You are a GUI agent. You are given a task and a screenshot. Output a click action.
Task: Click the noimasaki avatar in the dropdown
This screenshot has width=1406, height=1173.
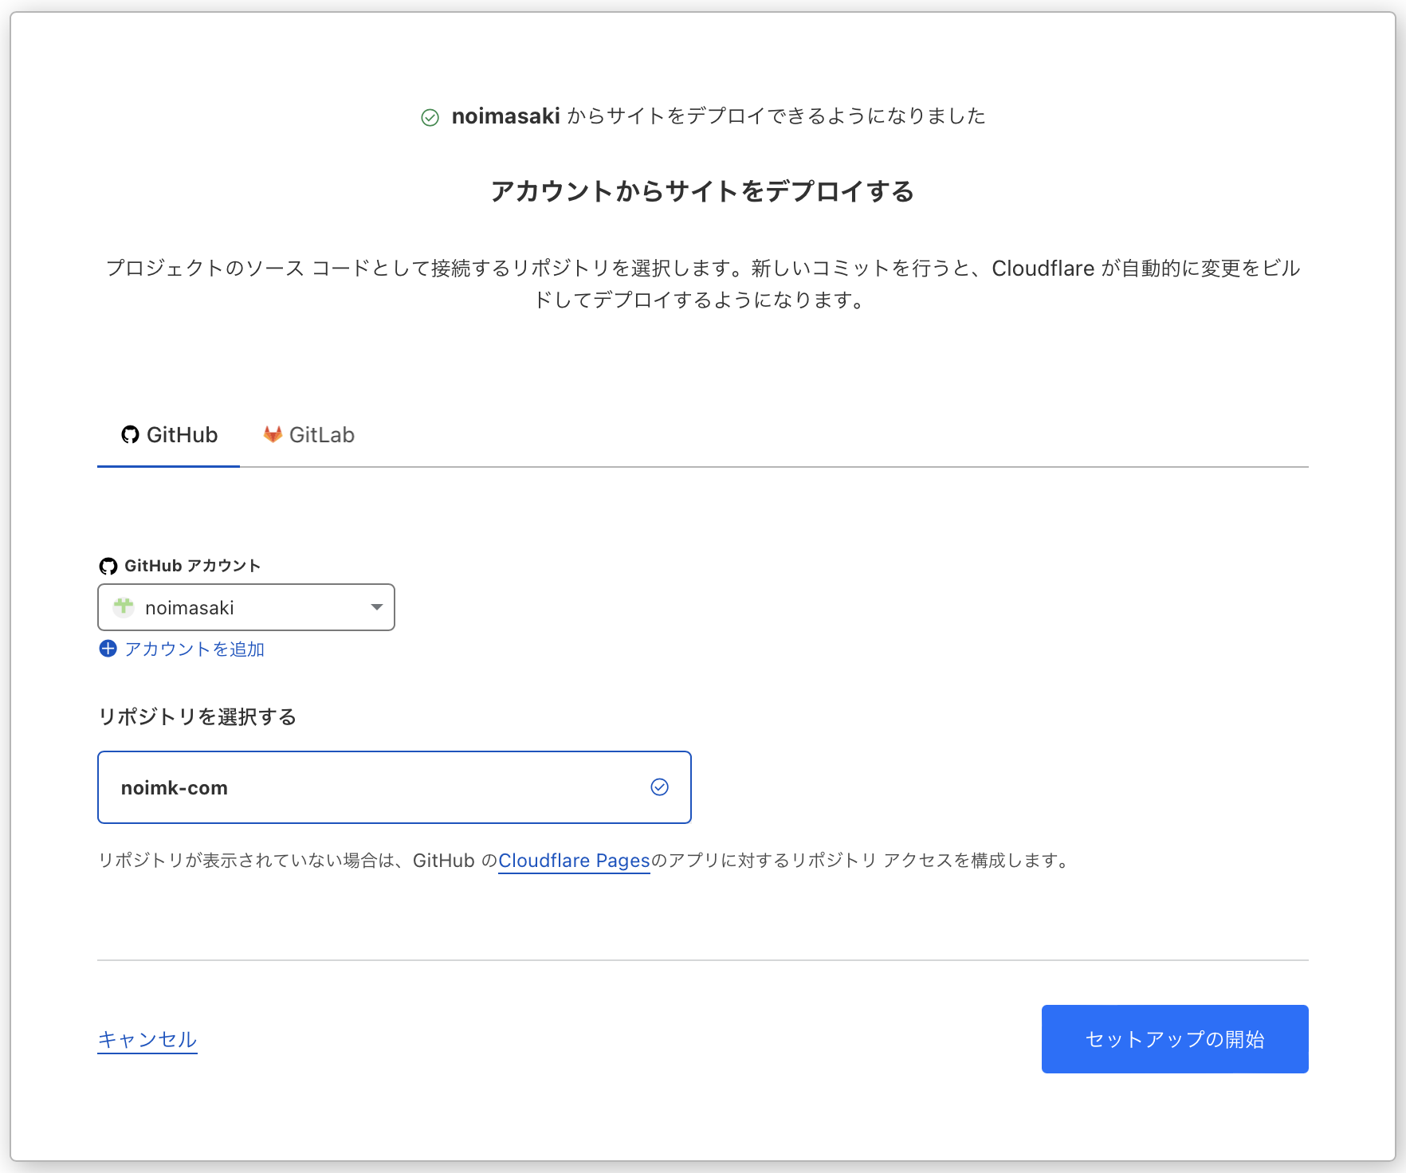pos(124,607)
